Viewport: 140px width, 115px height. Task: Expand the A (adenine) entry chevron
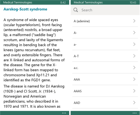click(x=134, y=21)
